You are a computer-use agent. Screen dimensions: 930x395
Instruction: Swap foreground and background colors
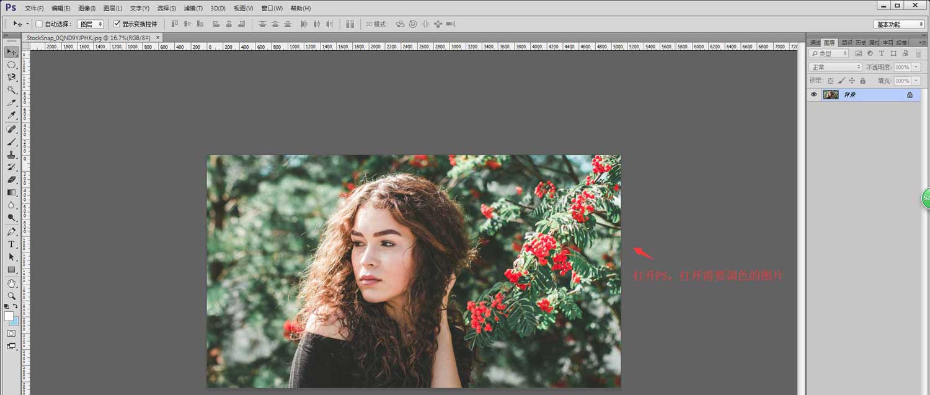(15, 306)
